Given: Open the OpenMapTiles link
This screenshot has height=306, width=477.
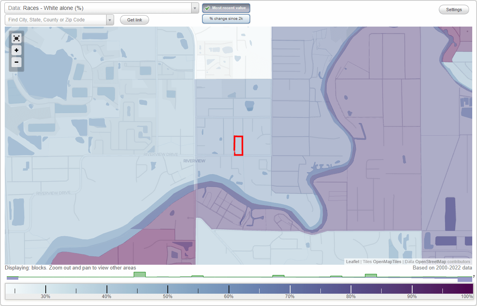Looking at the screenshot, I should (x=387, y=262).
